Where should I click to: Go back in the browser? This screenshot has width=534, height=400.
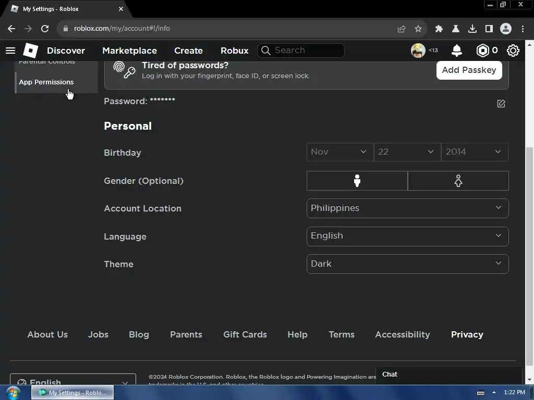click(x=11, y=29)
